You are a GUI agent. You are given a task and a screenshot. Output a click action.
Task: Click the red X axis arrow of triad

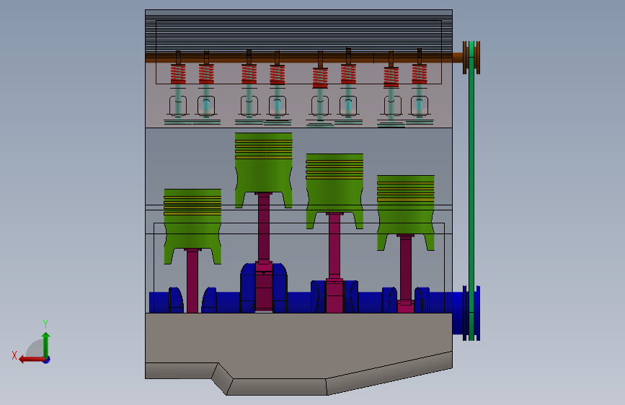(x=31, y=360)
